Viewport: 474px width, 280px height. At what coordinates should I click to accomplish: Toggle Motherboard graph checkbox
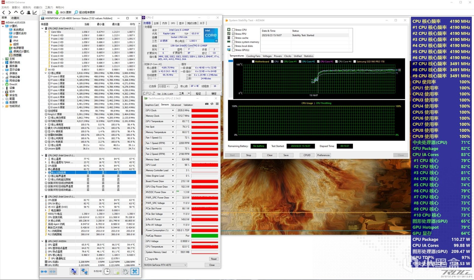click(253, 62)
